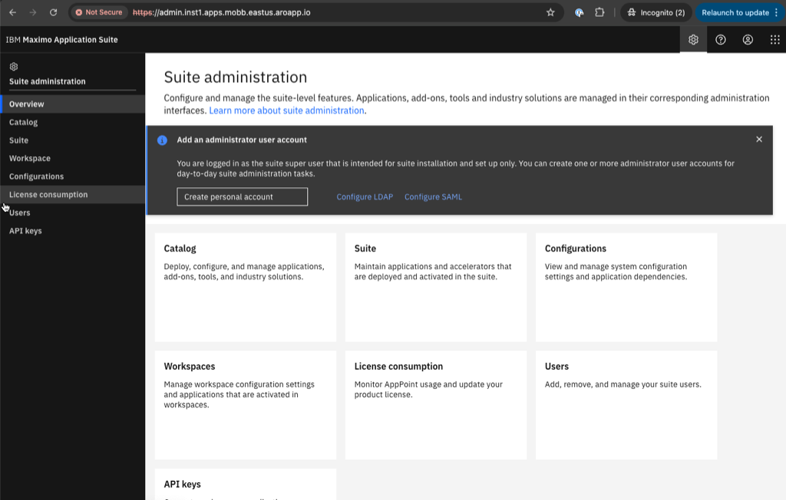
Task: Open the browser extensions puzzle icon
Action: [600, 12]
